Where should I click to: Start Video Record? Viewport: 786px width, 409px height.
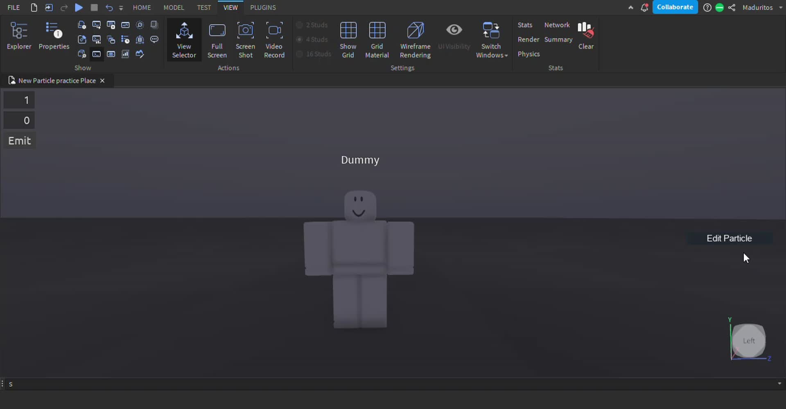click(x=274, y=40)
